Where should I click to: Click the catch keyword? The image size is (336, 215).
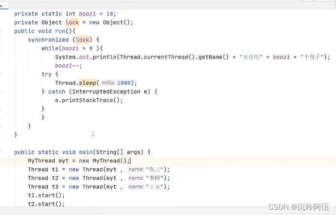pyautogui.click(x=57, y=92)
